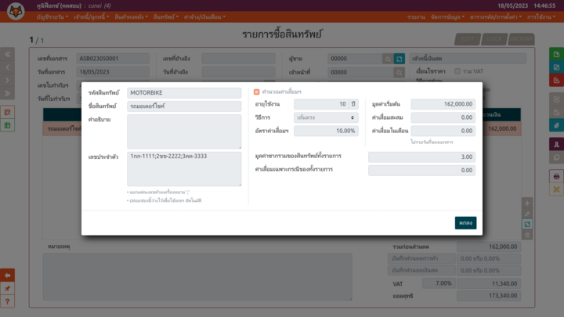Screen dimensions: 564x317
Task: Click the grey check-approve icon on right sidebar
Action: (556, 99)
